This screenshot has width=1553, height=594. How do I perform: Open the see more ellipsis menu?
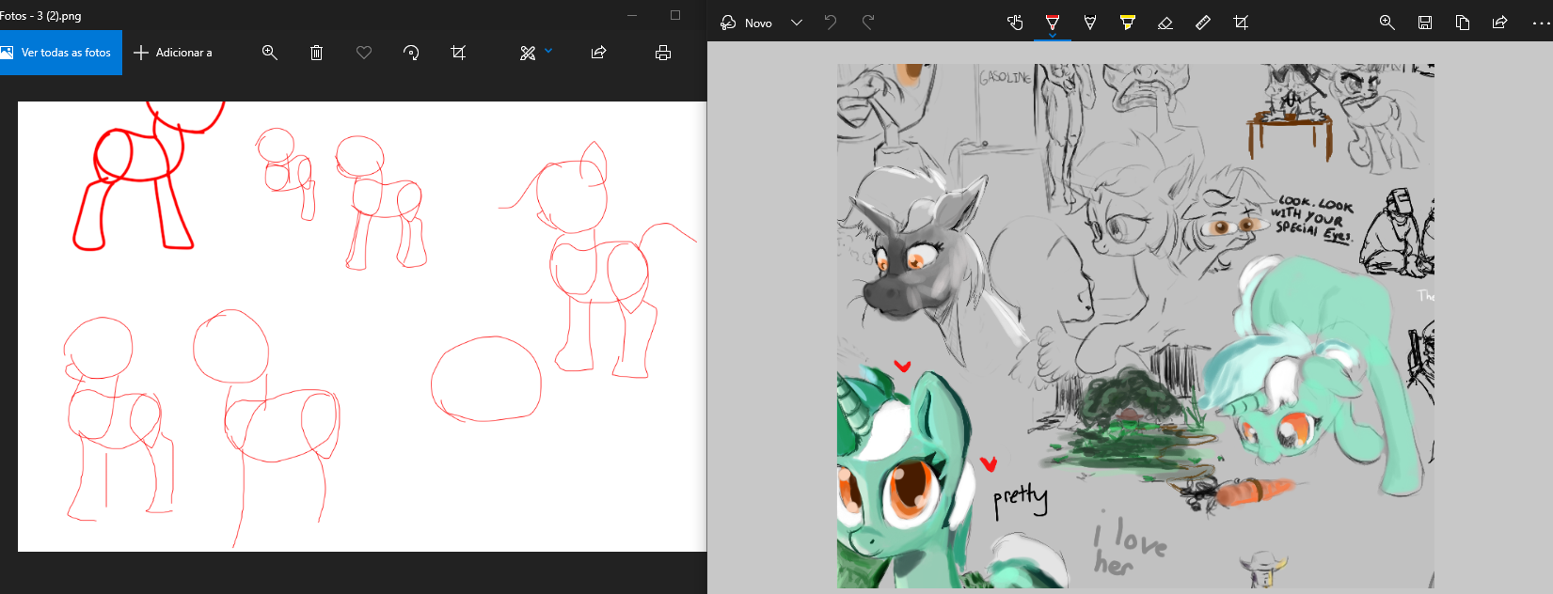tap(1540, 23)
